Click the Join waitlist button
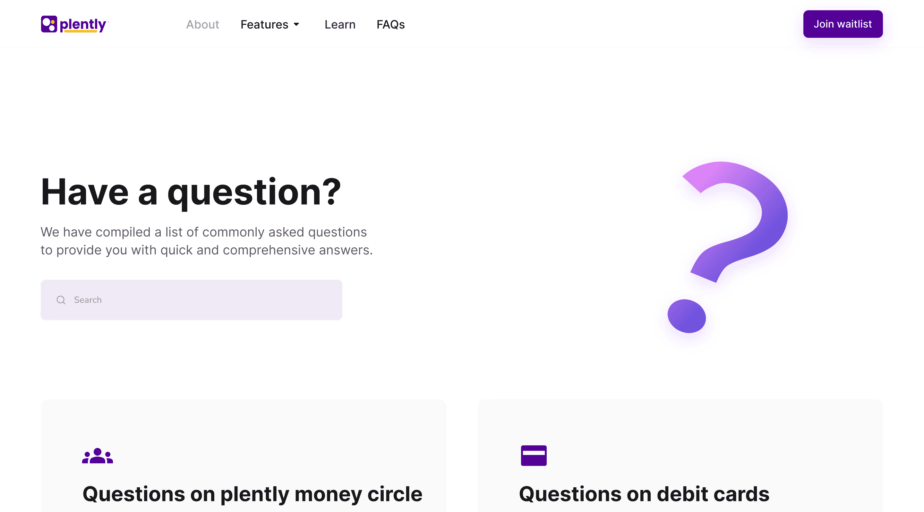 click(x=843, y=24)
